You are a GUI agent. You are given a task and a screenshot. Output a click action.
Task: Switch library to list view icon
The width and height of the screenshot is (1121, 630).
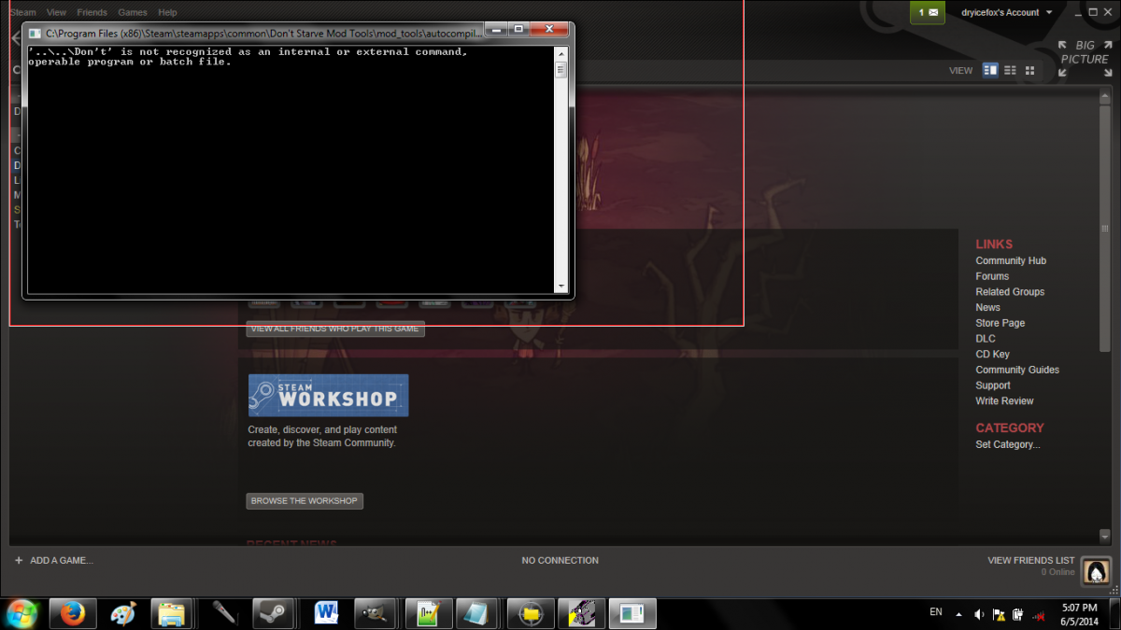pos(1010,70)
